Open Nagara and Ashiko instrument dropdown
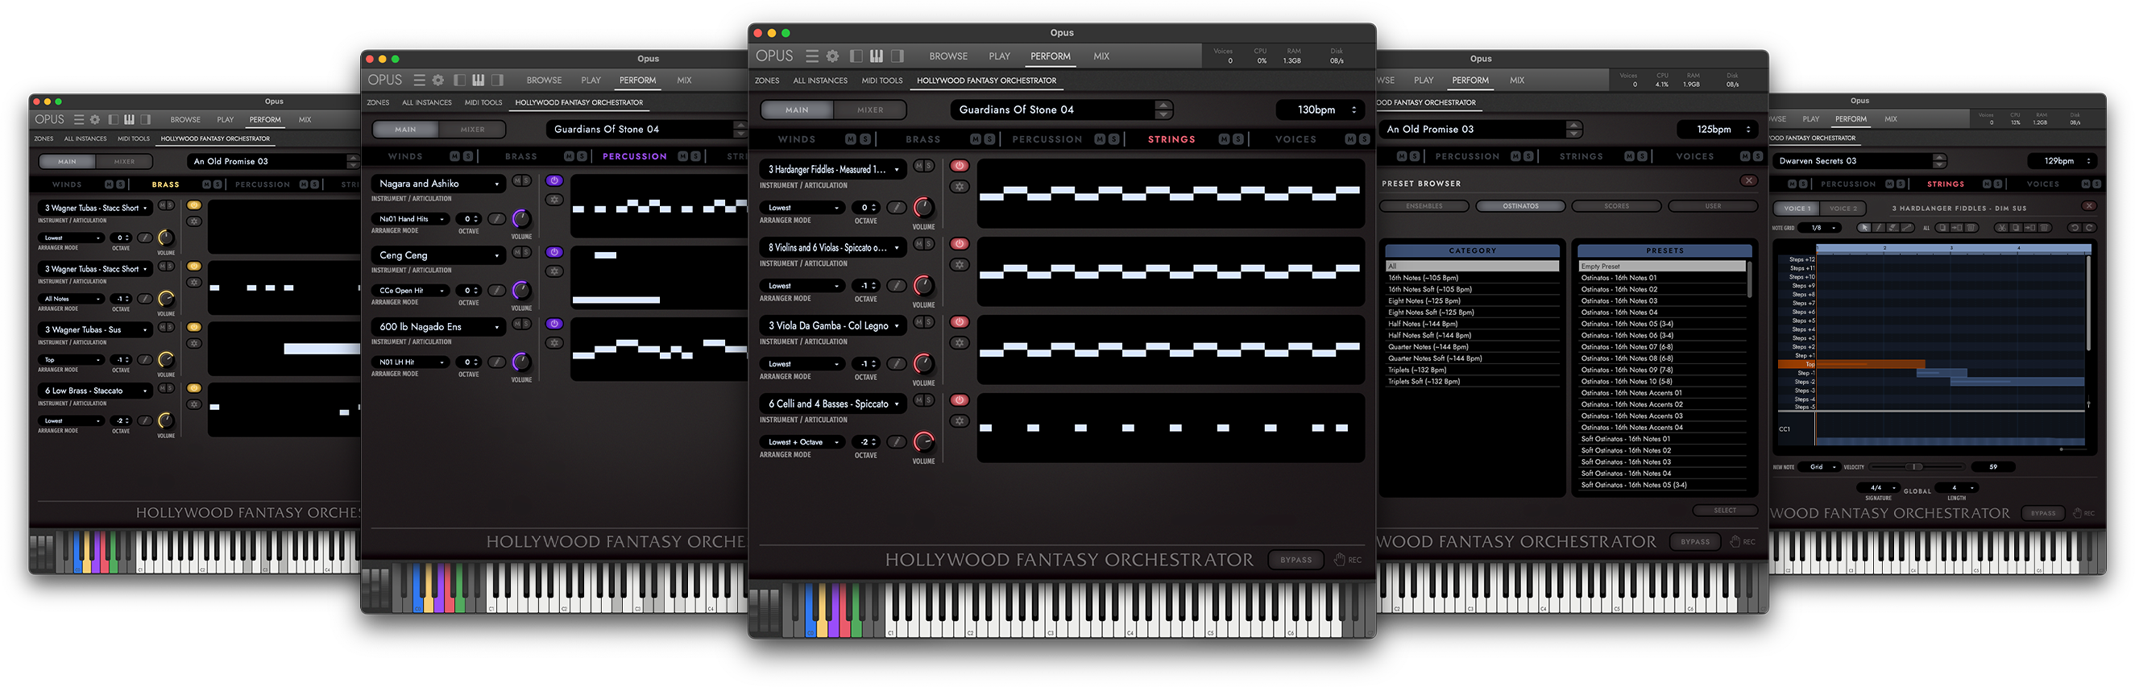This screenshot has width=2135, height=687. tap(438, 183)
